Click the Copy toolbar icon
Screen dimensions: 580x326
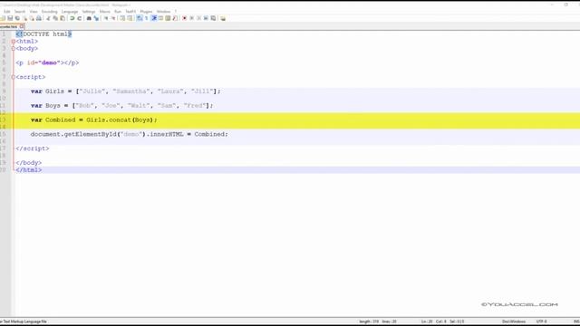[x=55, y=18]
